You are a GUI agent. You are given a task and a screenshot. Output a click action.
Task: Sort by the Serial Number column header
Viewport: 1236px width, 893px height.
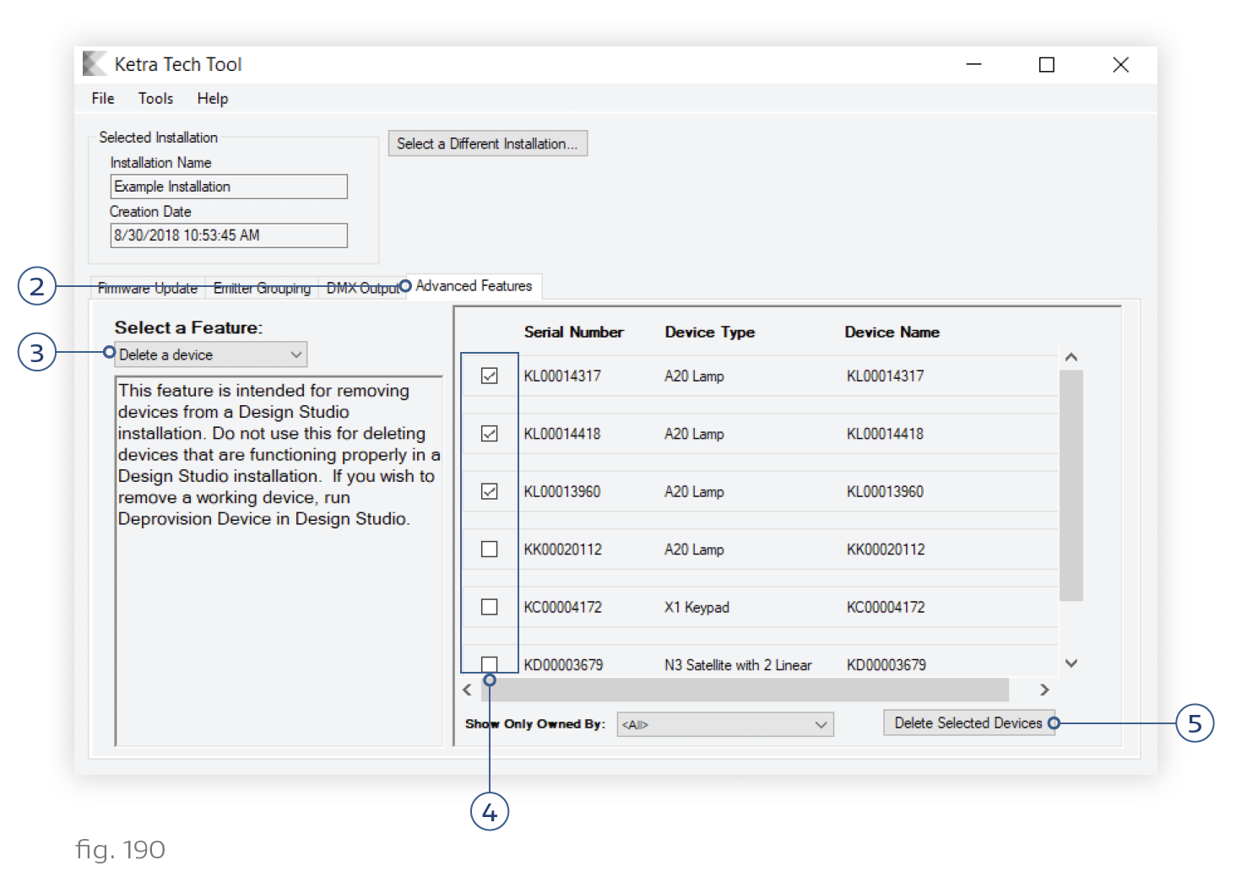tap(573, 333)
